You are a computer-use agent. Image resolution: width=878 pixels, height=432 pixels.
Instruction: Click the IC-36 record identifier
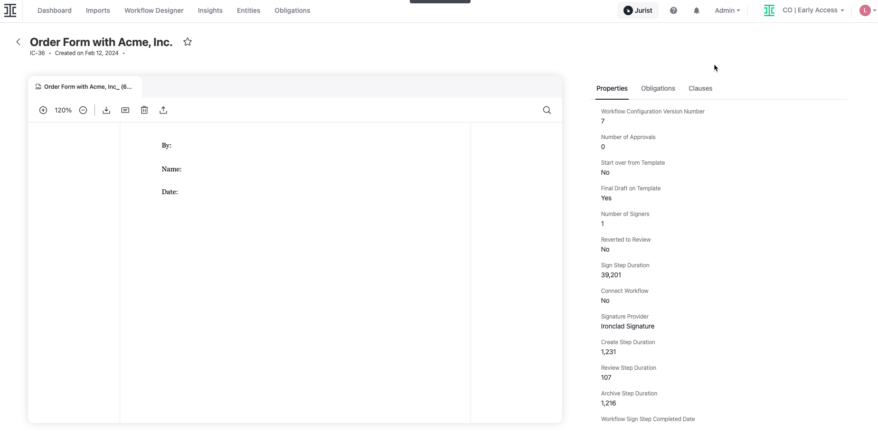click(38, 53)
